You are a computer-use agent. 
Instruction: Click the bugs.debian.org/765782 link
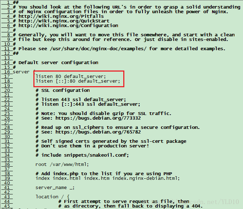coord(98,132)
